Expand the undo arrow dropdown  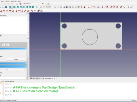coord(10,4)
